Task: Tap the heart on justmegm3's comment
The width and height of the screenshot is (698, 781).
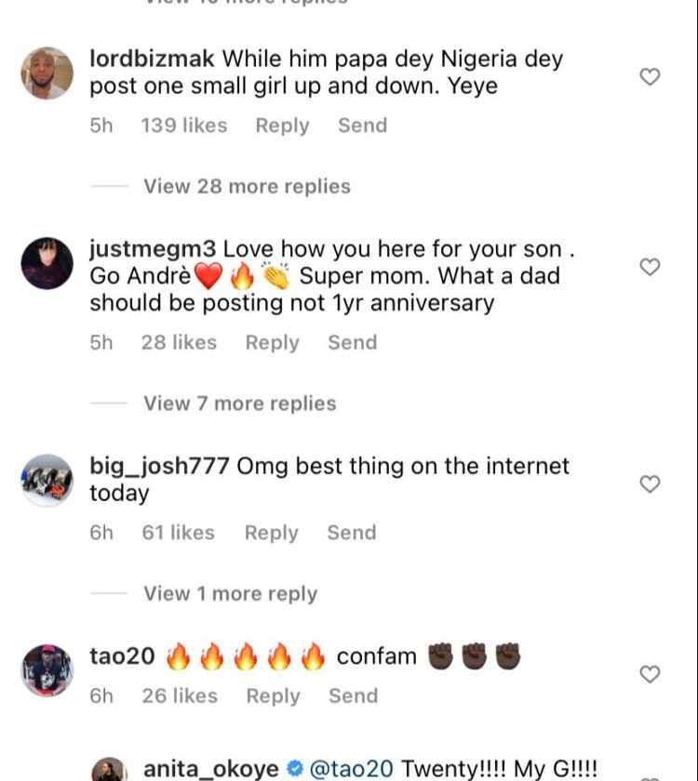Action: 651,267
